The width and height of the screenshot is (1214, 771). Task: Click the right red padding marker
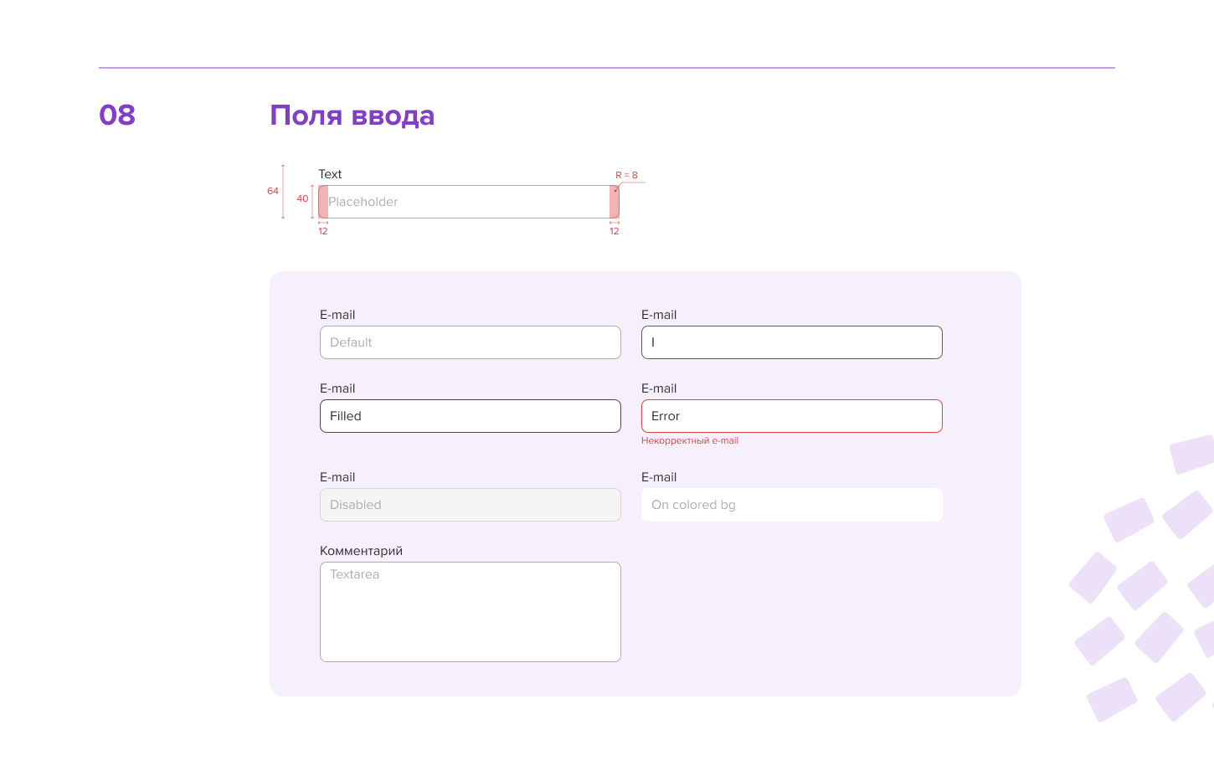(615, 202)
